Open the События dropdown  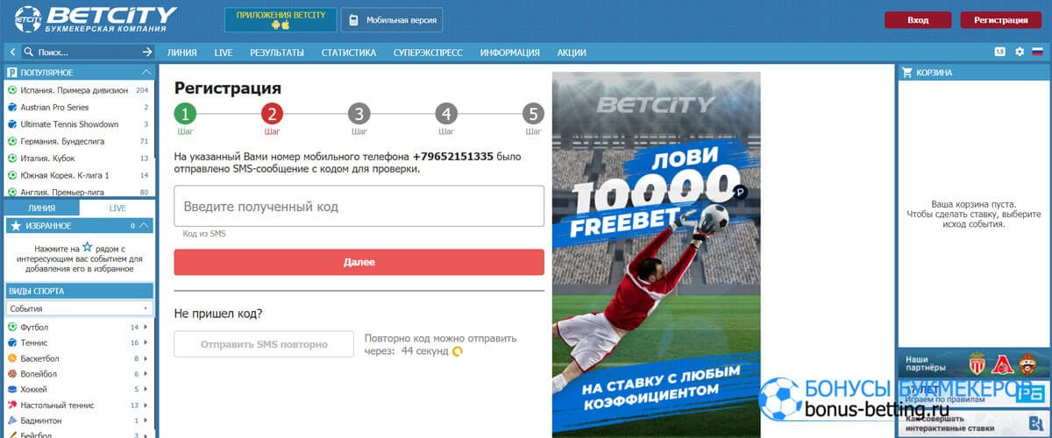79,308
